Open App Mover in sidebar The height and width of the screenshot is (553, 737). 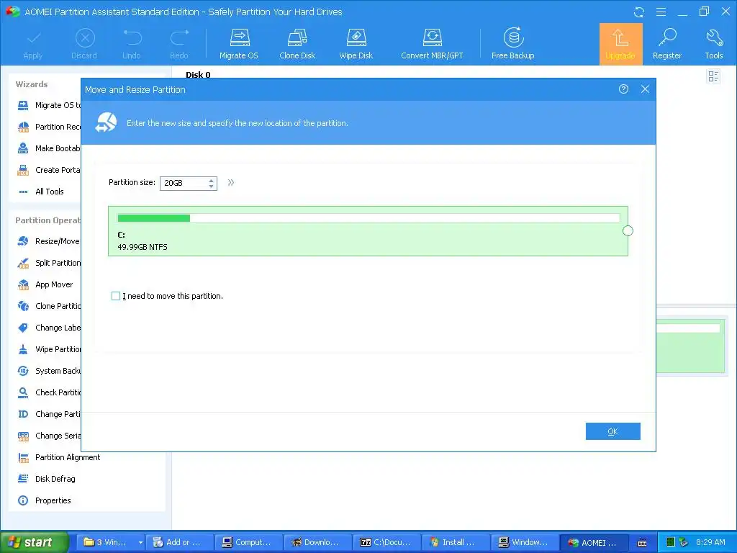[45, 284]
